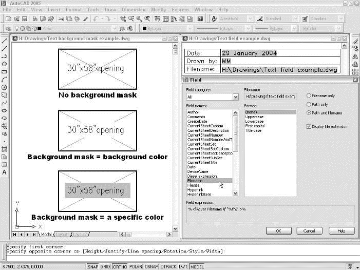The image size is (360, 270).
Task: Click the Redo arrow icon
Action: tap(108, 19)
